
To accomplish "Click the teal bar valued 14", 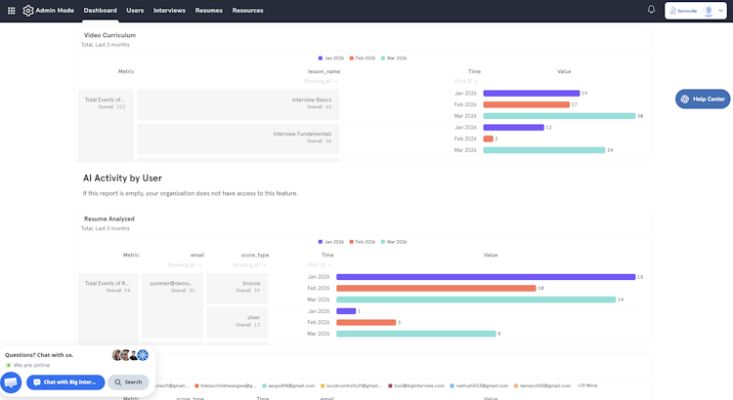I will pos(476,300).
